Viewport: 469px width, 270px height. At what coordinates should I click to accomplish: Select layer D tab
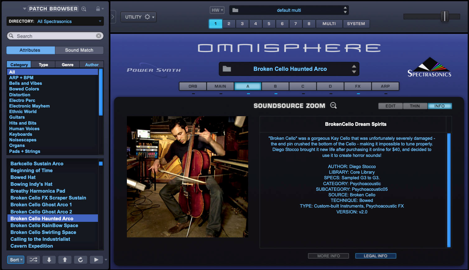tap(330, 86)
